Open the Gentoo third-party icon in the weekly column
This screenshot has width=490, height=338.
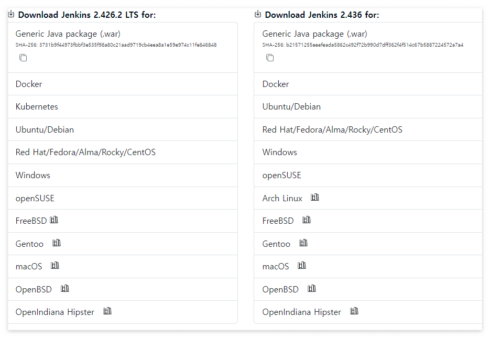click(303, 243)
